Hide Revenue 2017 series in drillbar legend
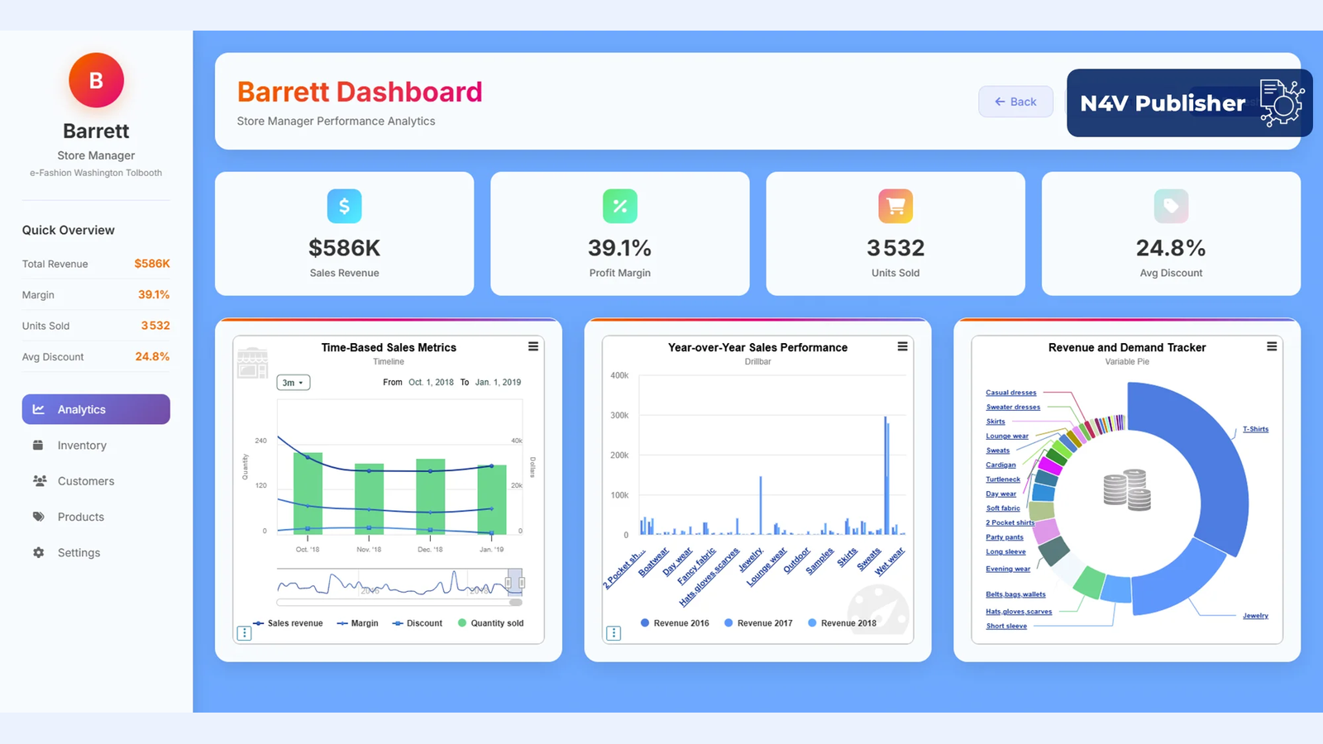Screen dimensions: 1323x744 [758, 623]
